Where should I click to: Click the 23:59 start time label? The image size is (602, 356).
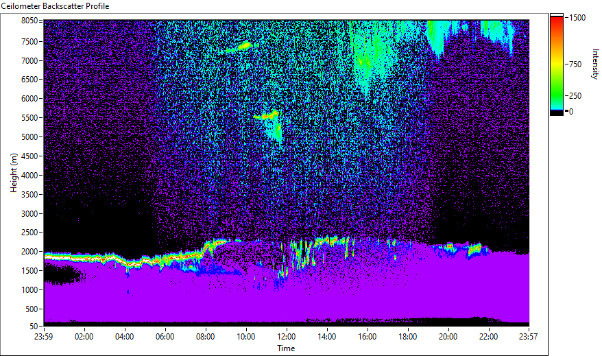click(44, 337)
